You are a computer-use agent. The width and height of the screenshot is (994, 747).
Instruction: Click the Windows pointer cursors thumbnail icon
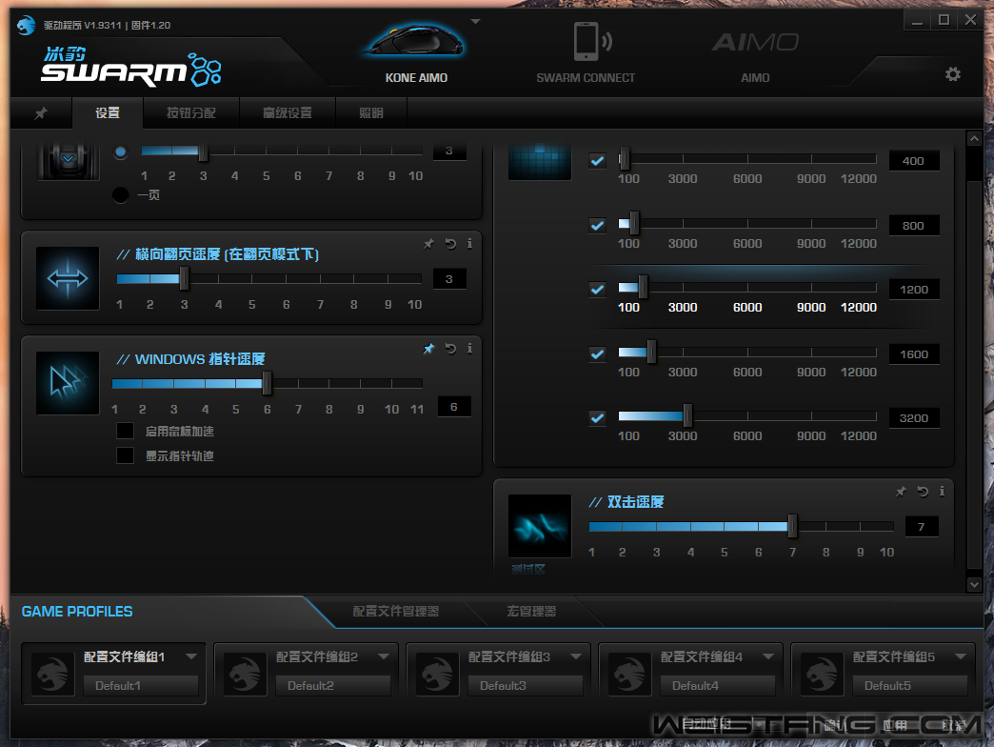tap(68, 383)
